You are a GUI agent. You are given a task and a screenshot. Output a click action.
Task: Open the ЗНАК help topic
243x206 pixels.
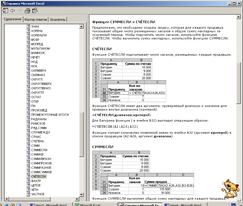pos(35,26)
